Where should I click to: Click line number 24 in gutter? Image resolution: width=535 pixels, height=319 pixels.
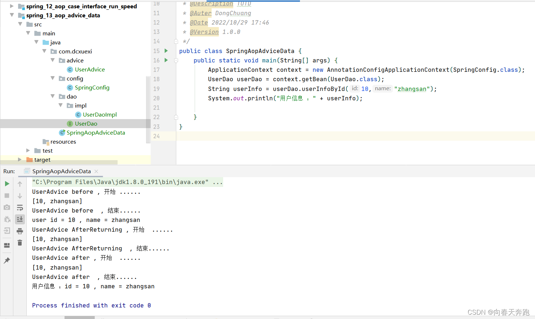coord(156,136)
